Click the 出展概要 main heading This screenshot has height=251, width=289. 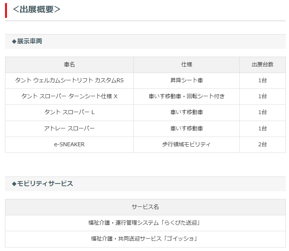pyautogui.click(x=36, y=10)
